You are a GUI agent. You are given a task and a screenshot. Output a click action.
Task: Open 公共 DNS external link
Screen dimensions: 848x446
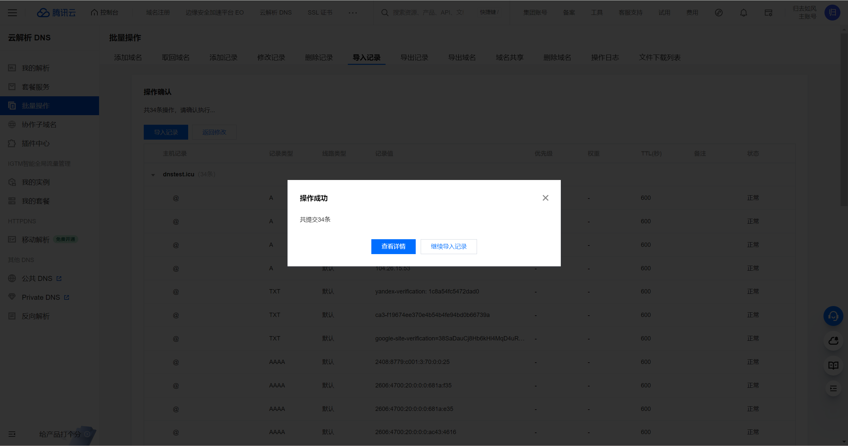pos(37,279)
